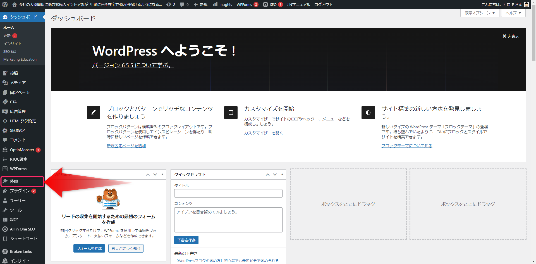536x264 pixels.
Task: Expand the ヘルプ dropdown
Action: pyautogui.click(x=513, y=13)
